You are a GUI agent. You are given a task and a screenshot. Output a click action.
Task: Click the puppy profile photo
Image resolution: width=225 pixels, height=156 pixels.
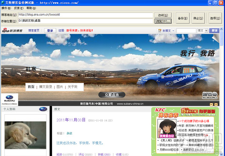coord(26,135)
